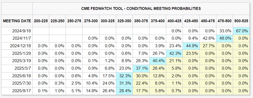Click the 425-450 column header

[x=191, y=21]
